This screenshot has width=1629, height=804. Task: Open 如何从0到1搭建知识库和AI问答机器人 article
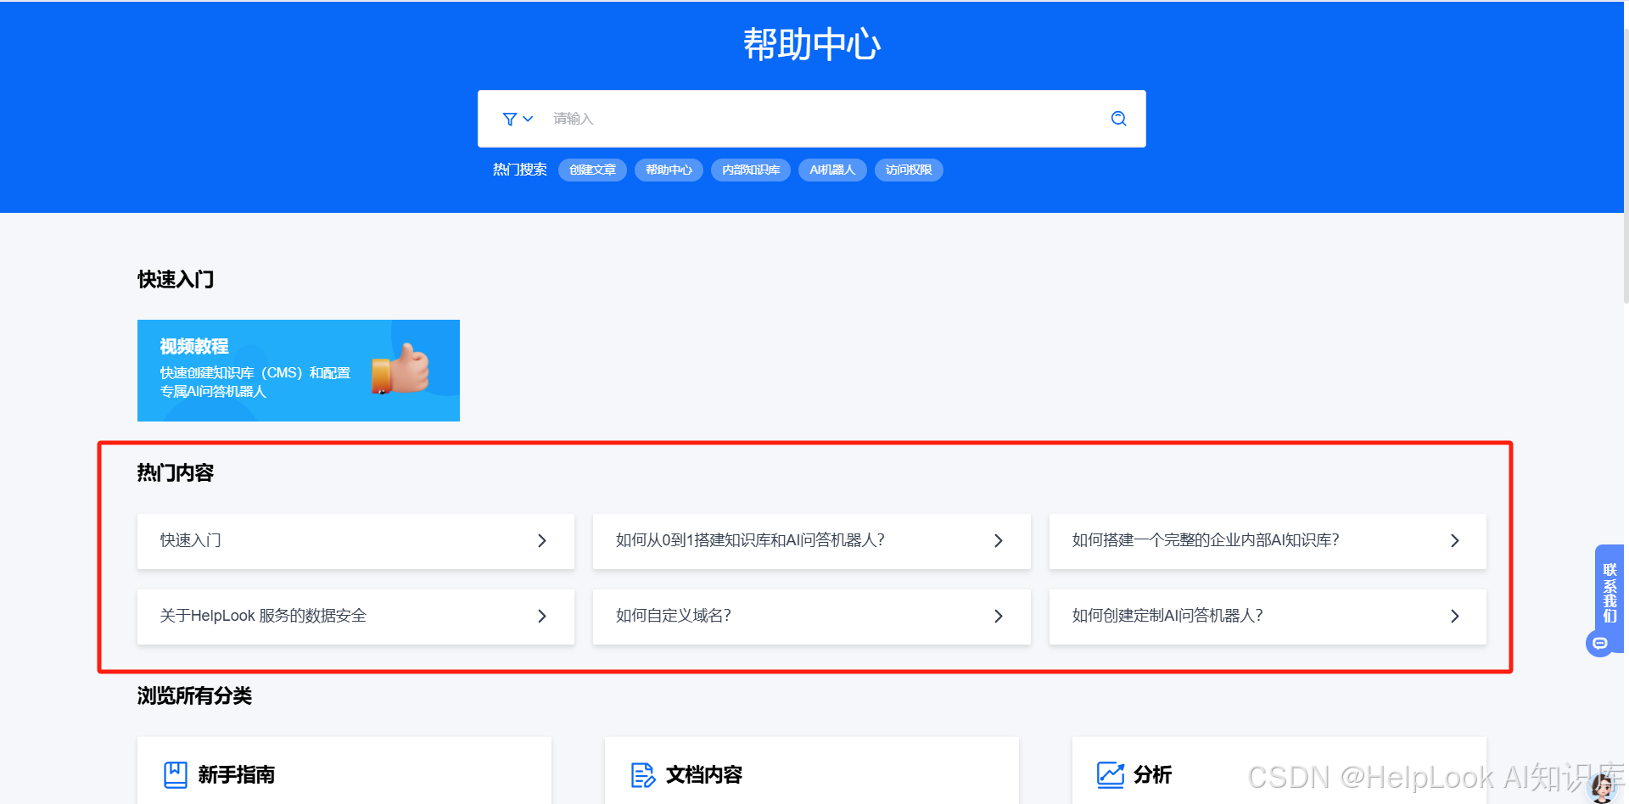click(811, 541)
